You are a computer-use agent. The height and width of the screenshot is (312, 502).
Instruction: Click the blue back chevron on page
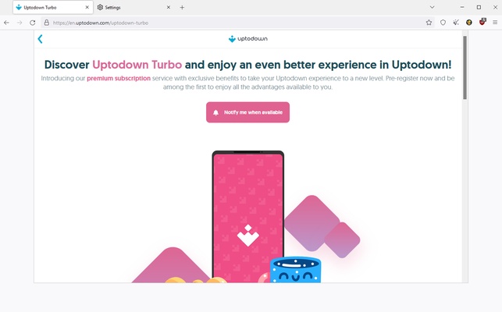pos(40,39)
